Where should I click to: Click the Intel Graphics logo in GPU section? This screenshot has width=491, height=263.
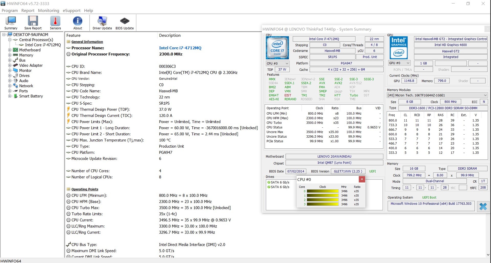pos(398,48)
